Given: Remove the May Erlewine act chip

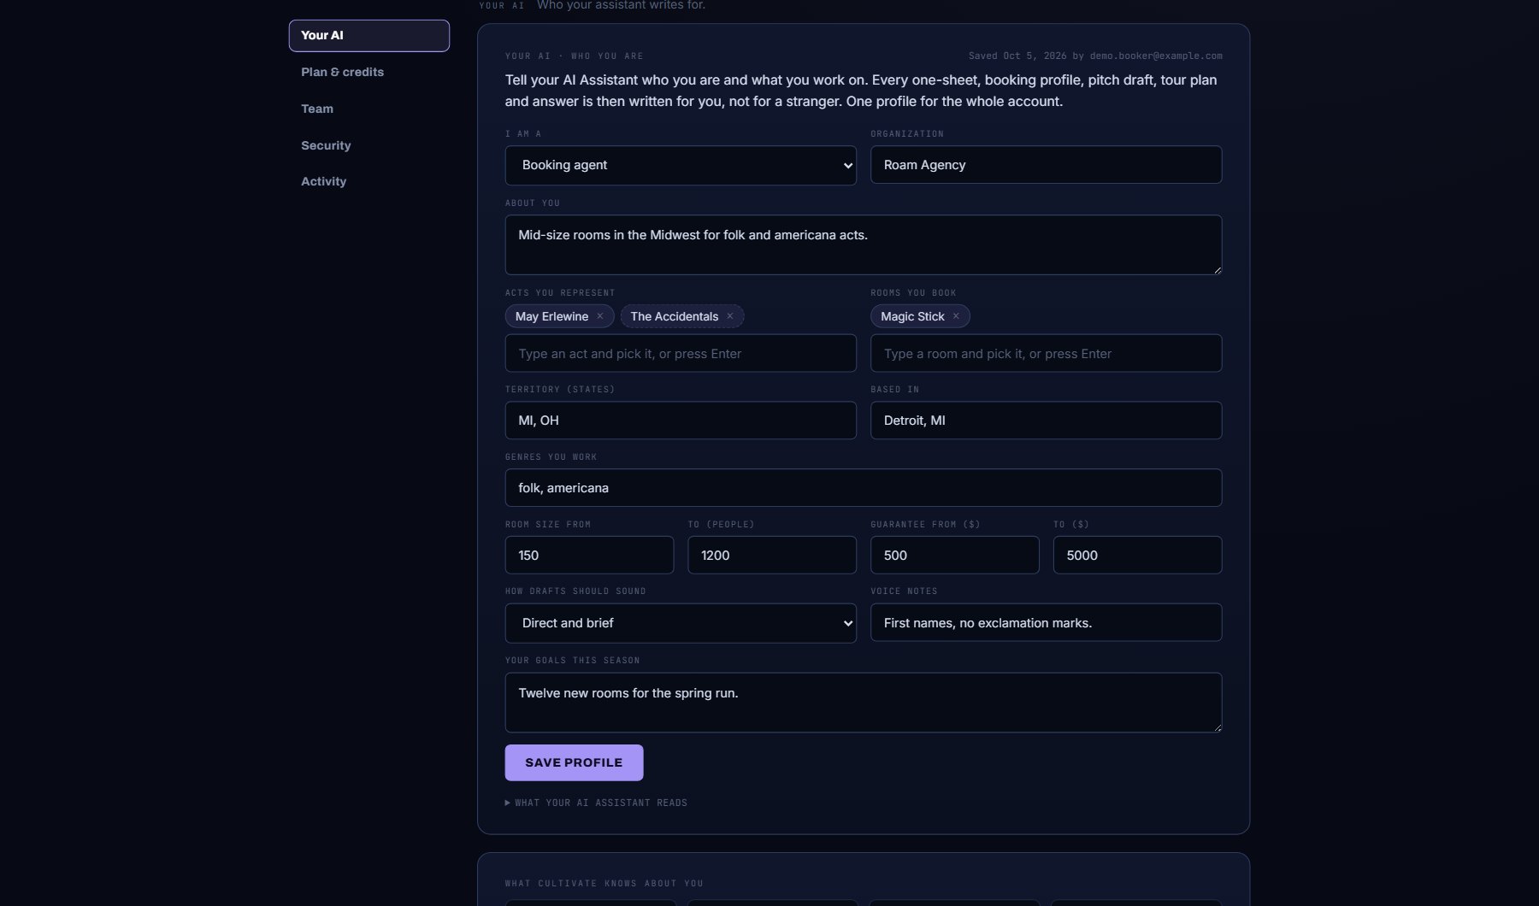Looking at the screenshot, I should coord(600,316).
